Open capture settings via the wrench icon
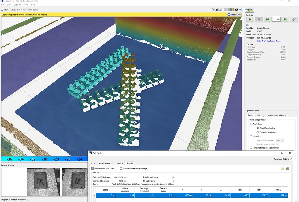 tap(294, 19)
